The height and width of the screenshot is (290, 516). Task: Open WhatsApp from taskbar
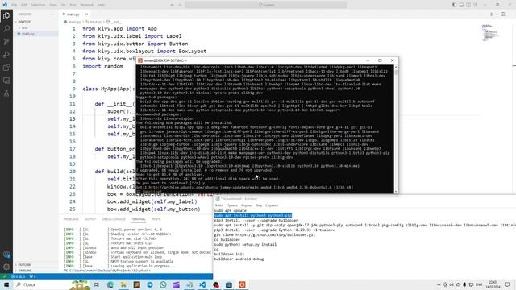point(163,284)
